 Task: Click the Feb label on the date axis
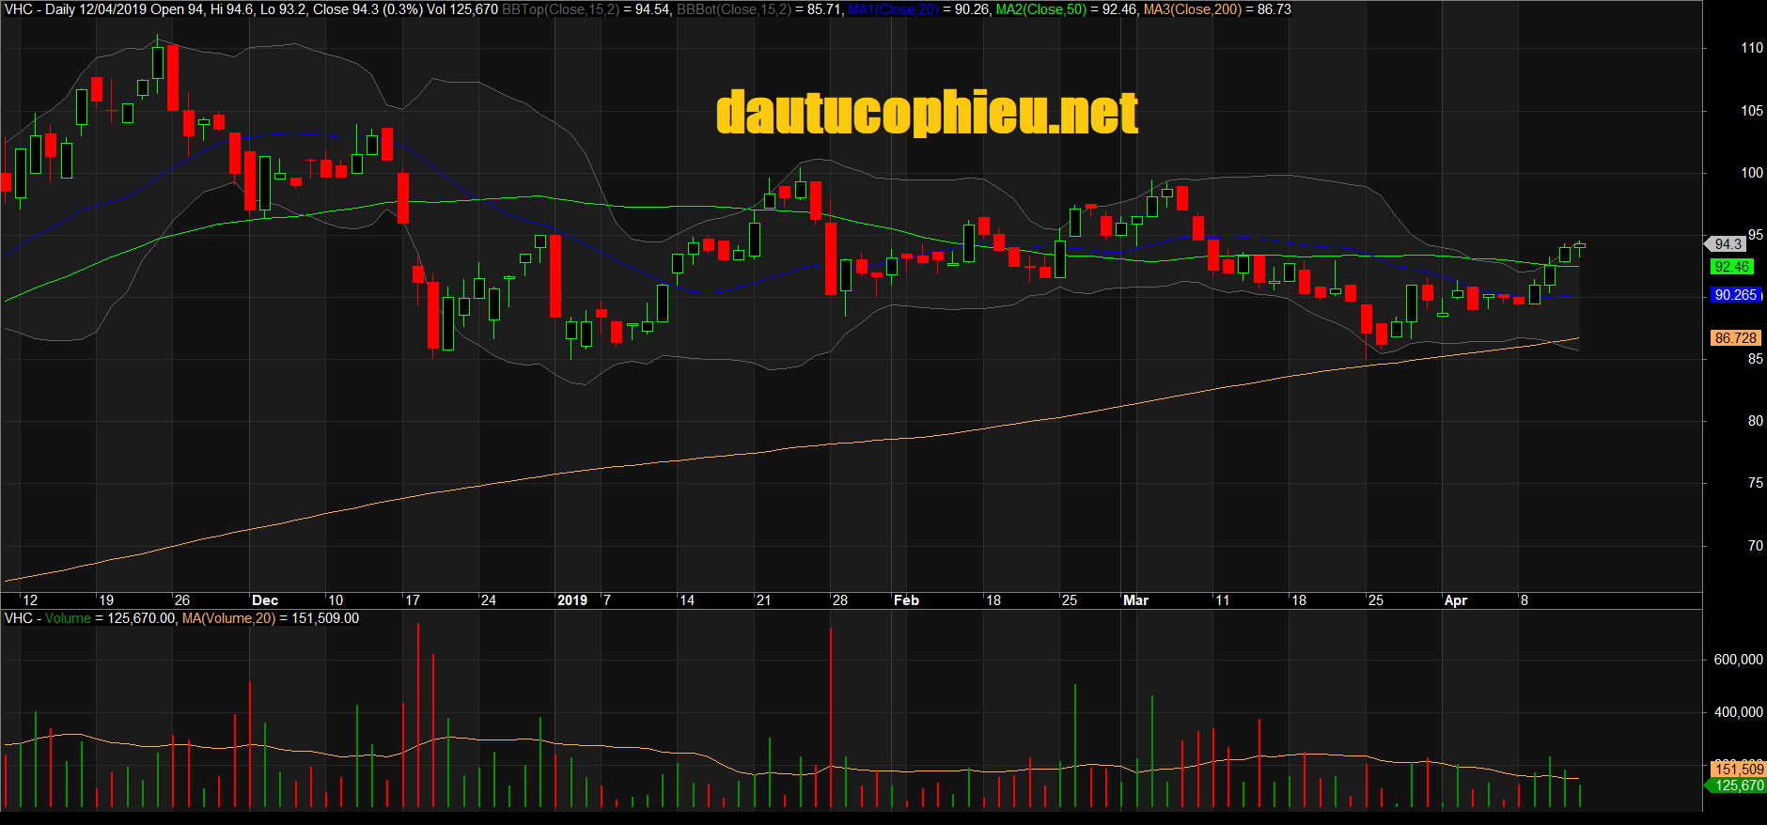tap(906, 600)
